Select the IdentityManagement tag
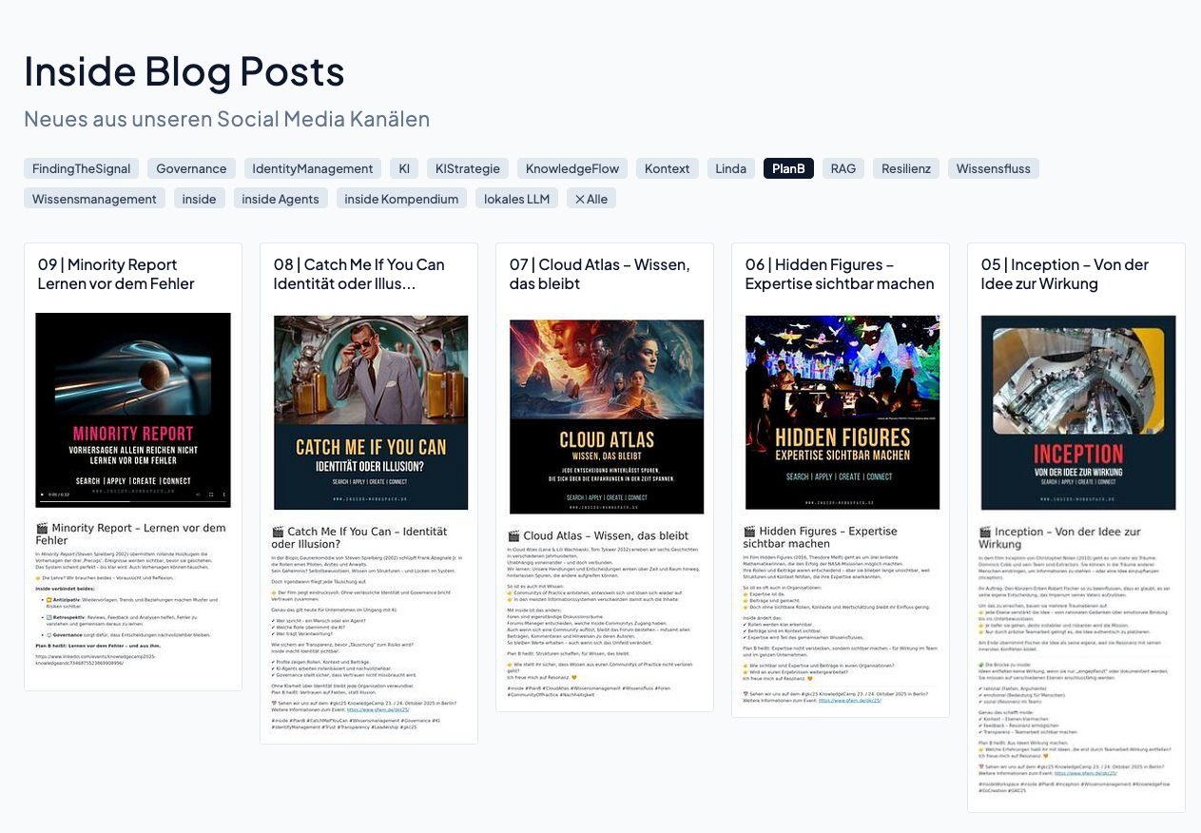The image size is (1201, 833). click(313, 168)
